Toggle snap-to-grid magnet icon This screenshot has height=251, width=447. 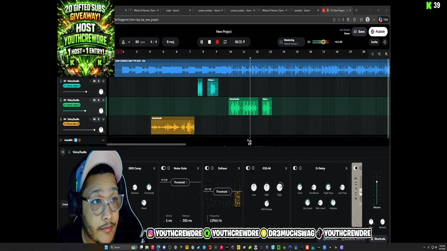372,54
